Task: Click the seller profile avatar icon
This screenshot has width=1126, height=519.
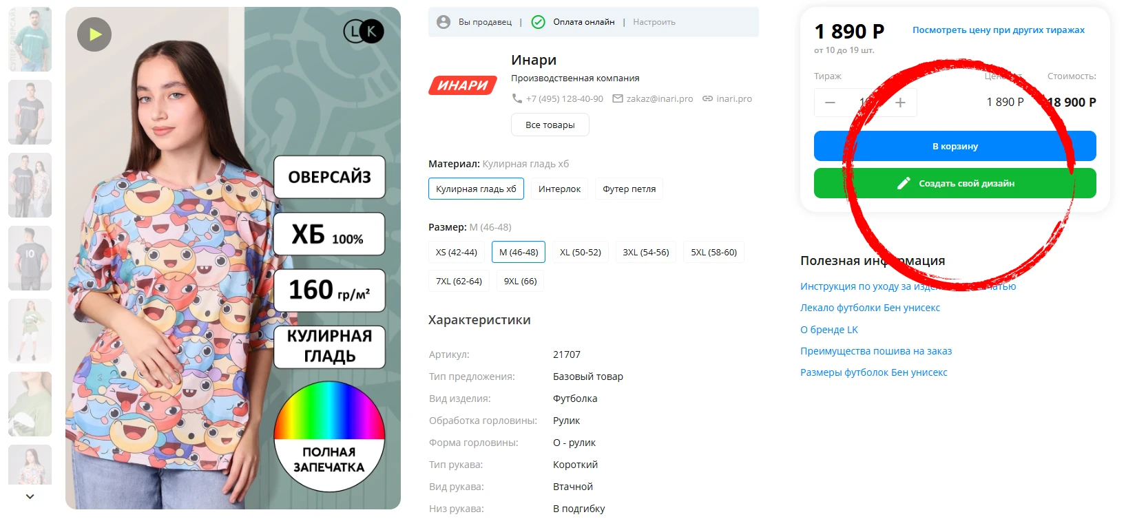Action: click(x=444, y=22)
